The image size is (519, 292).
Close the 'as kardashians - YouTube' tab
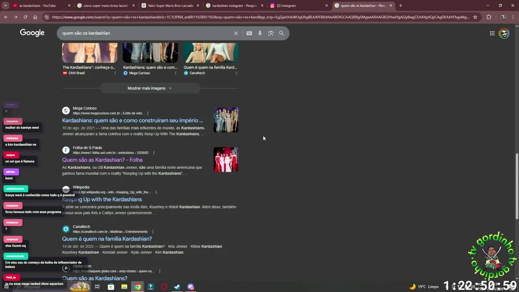69,6
